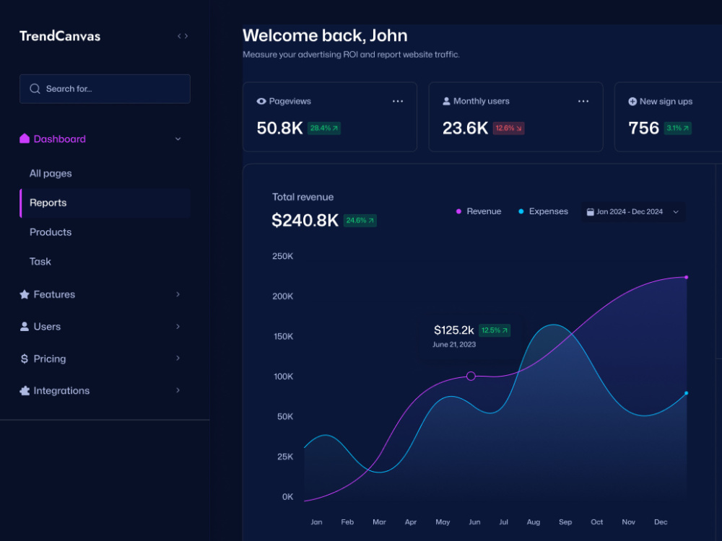
Task: Click the highlighted June data point circle
Action: (x=471, y=377)
